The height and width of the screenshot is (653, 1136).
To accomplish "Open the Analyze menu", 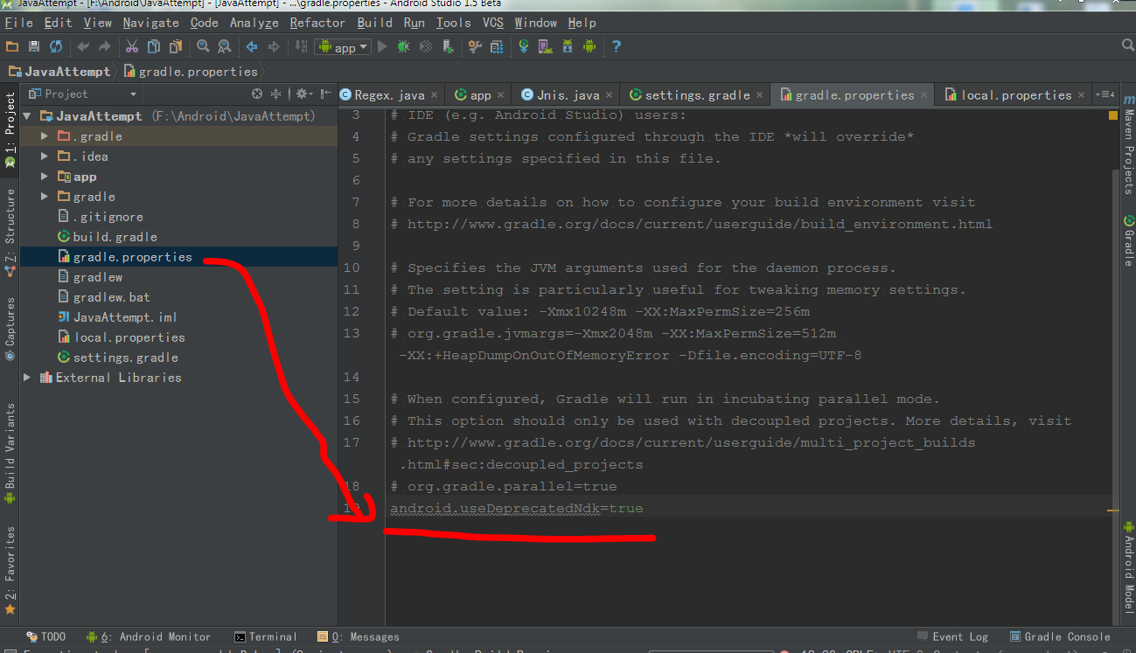I will 254,23.
